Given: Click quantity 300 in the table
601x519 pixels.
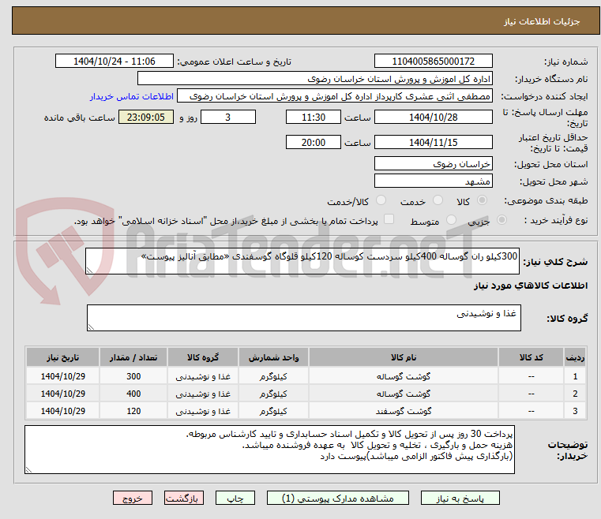Looking at the screenshot, I should (133, 376).
